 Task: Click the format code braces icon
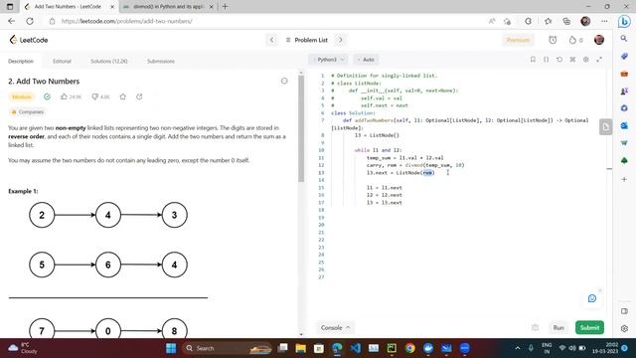546,60
